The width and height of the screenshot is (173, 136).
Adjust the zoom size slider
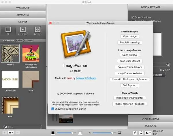point(104,133)
